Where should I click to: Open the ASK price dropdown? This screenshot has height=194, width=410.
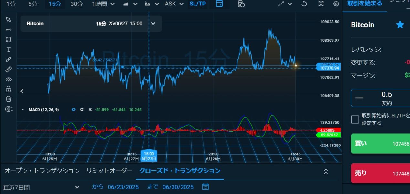[x=174, y=4]
